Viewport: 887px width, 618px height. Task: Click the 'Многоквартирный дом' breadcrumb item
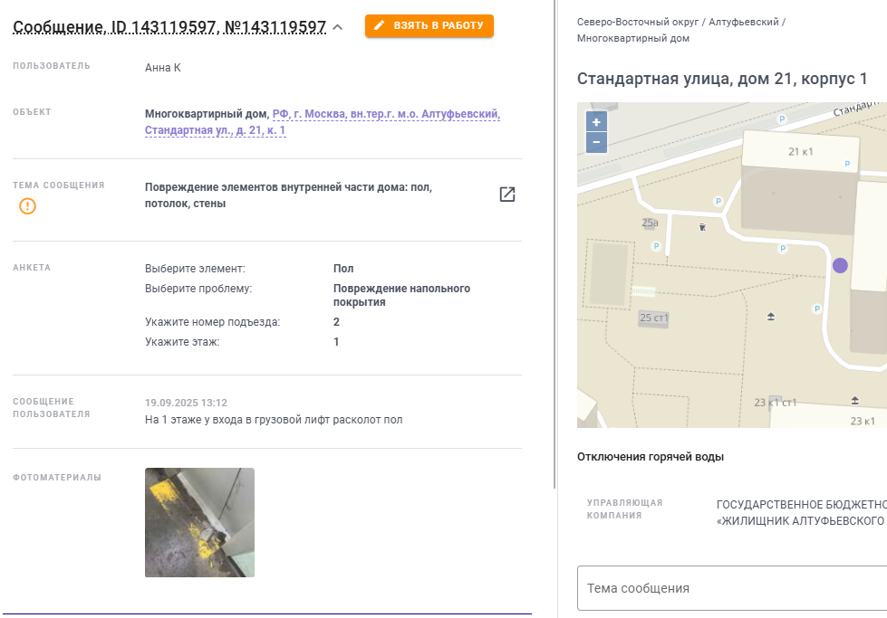coord(633,38)
